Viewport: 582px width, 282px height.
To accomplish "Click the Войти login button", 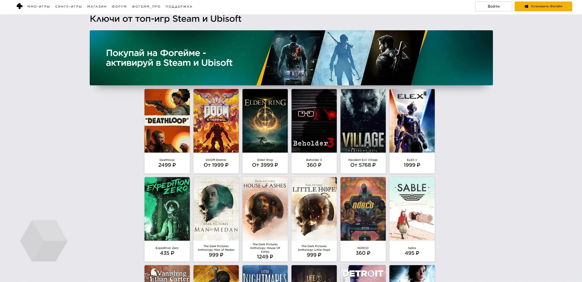I will (494, 6).
